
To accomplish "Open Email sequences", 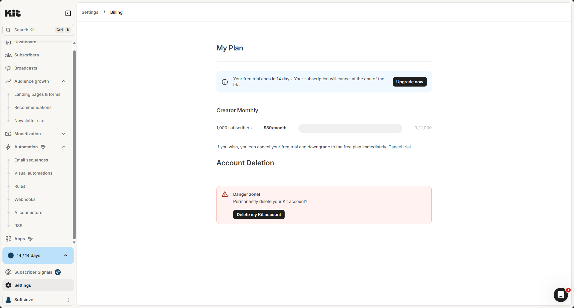I will click(x=31, y=160).
